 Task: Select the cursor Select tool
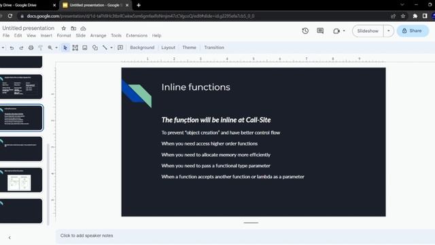coord(65,48)
